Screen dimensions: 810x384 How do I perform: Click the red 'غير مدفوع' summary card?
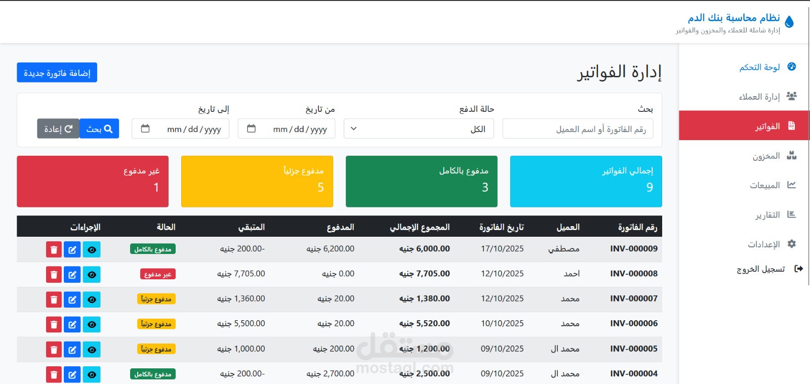coord(93,181)
